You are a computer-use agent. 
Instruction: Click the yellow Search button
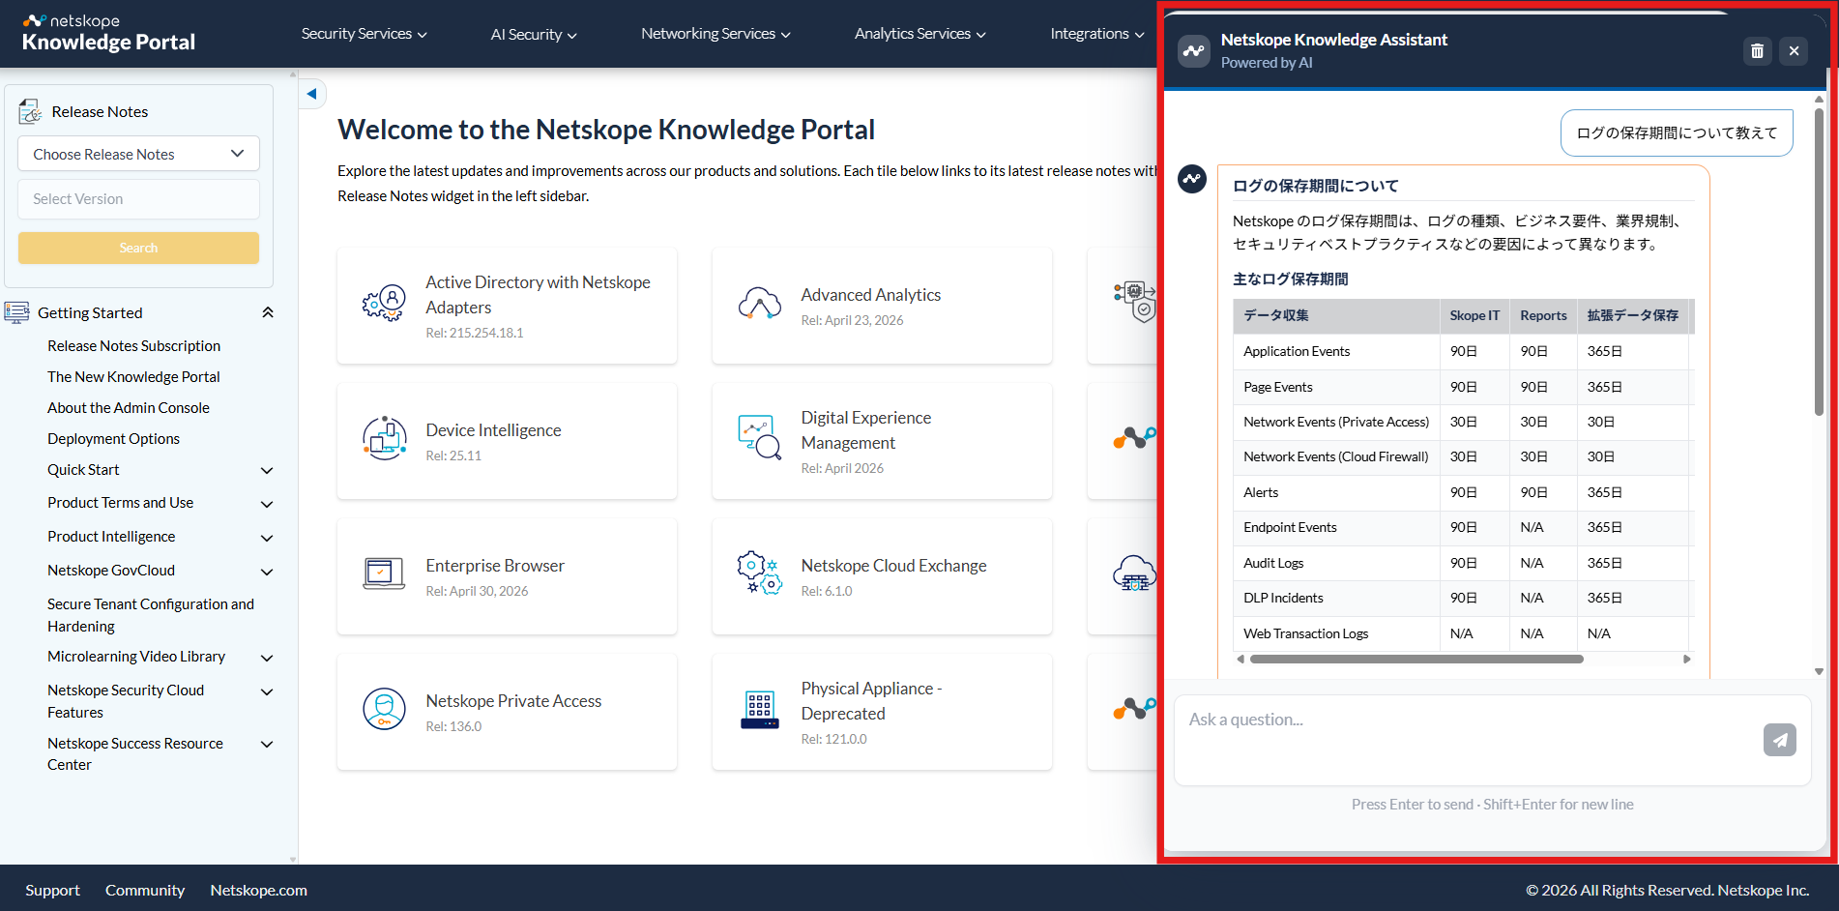[x=138, y=248]
